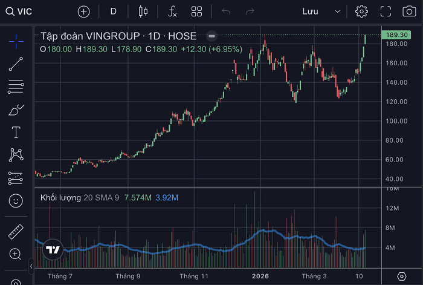
Task: Toggle the legend pill beside VINGROUP title
Action: click(x=211, y=36)
